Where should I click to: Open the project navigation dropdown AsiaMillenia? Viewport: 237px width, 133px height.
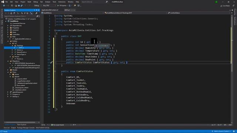tap(73, 13)
